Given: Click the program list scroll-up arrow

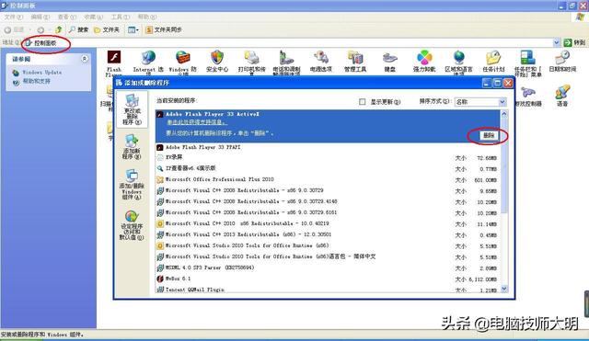Looking at the screenshot, I should point(503,114).
